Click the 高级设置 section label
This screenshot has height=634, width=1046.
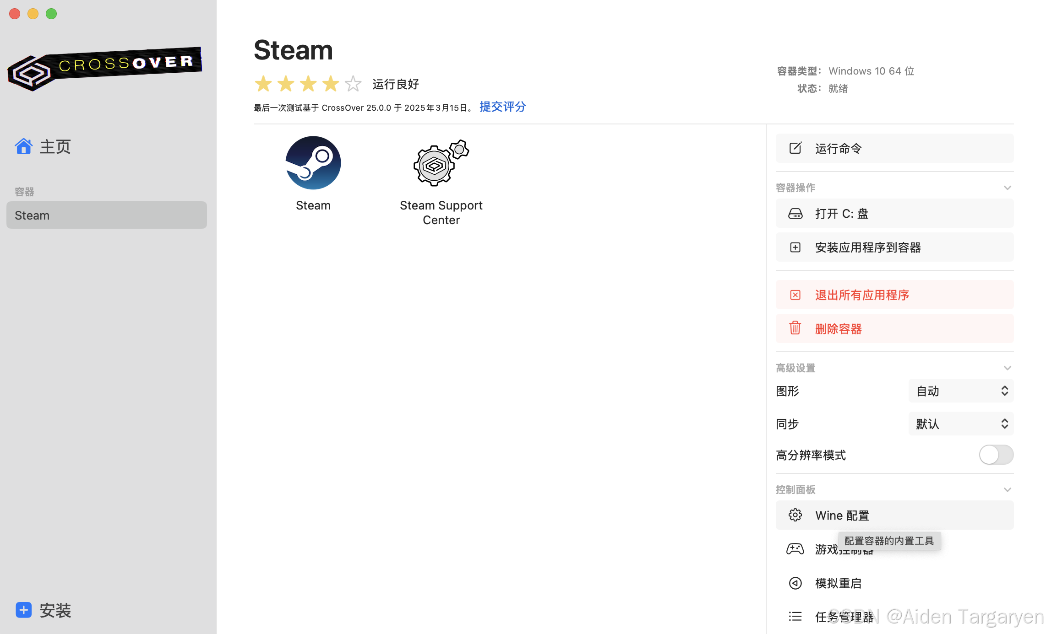pyautogui.click(x=795, y=368)
